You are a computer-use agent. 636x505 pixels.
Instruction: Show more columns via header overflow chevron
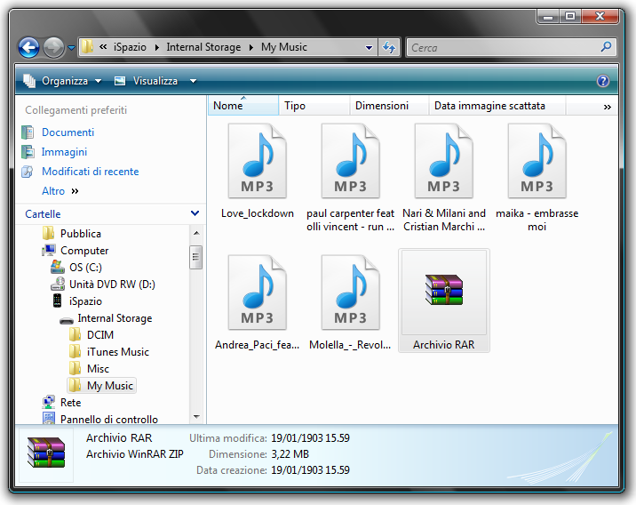608,106
